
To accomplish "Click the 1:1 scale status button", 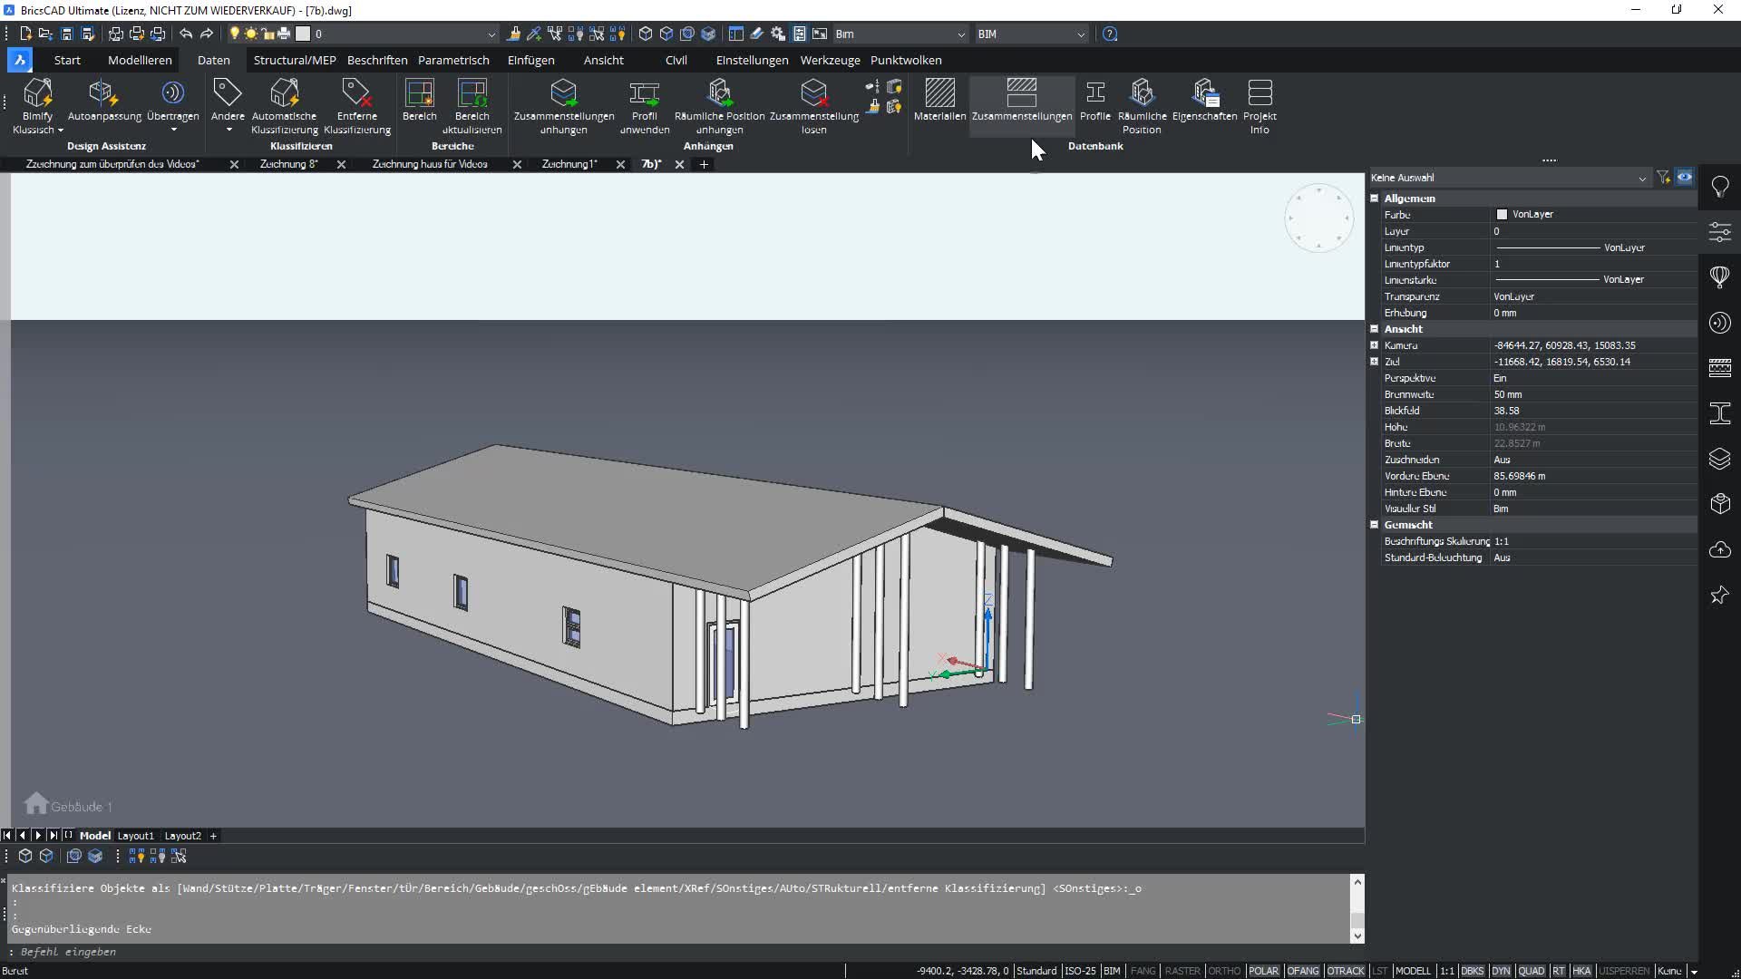I will (1446, 971).
